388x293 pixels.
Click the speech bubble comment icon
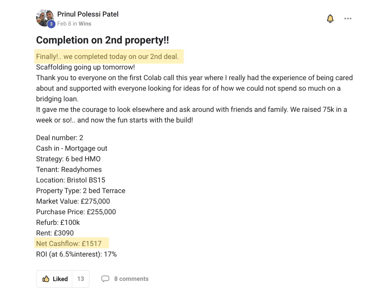click(105, 279)
